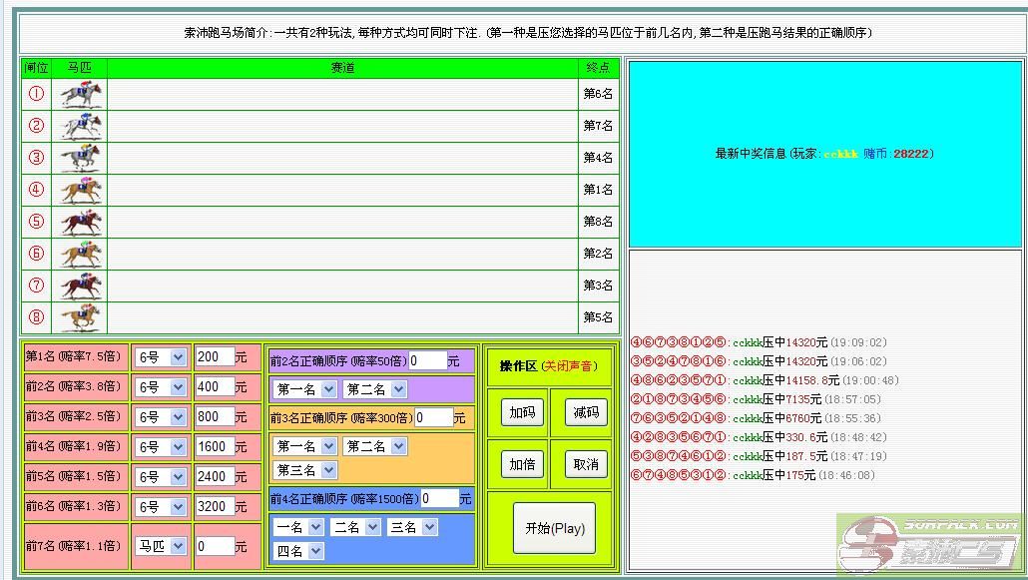Click the horse icon in gate 2
The height and width of the screenshot is (580, 1028).
point(80,126)
